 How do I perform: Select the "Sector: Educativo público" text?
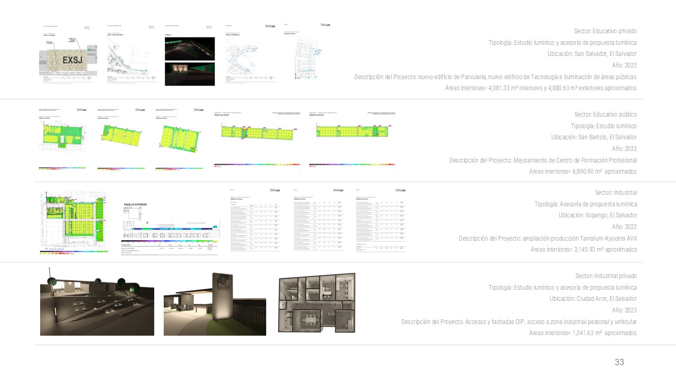pos(605,115)
